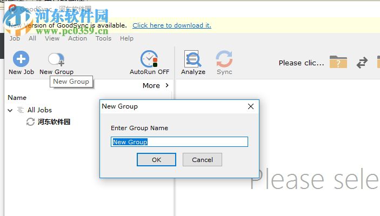The image size is (380, 216).
Task: Open the Job menu
Action: pyautogui.click(x=15, y=38)
